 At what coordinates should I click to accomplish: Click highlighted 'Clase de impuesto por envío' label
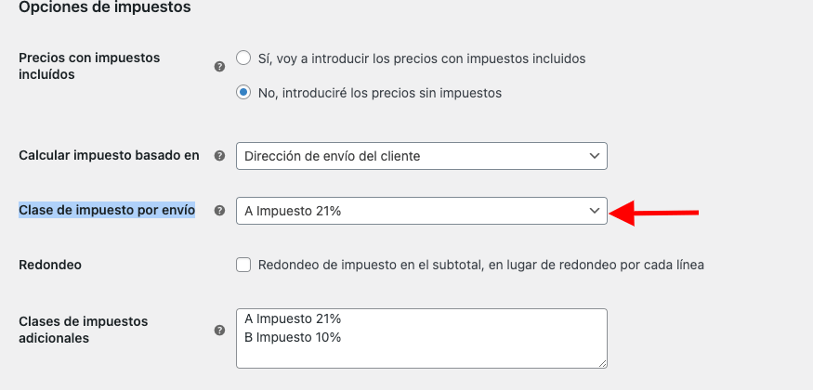click(x=107, y=210)
